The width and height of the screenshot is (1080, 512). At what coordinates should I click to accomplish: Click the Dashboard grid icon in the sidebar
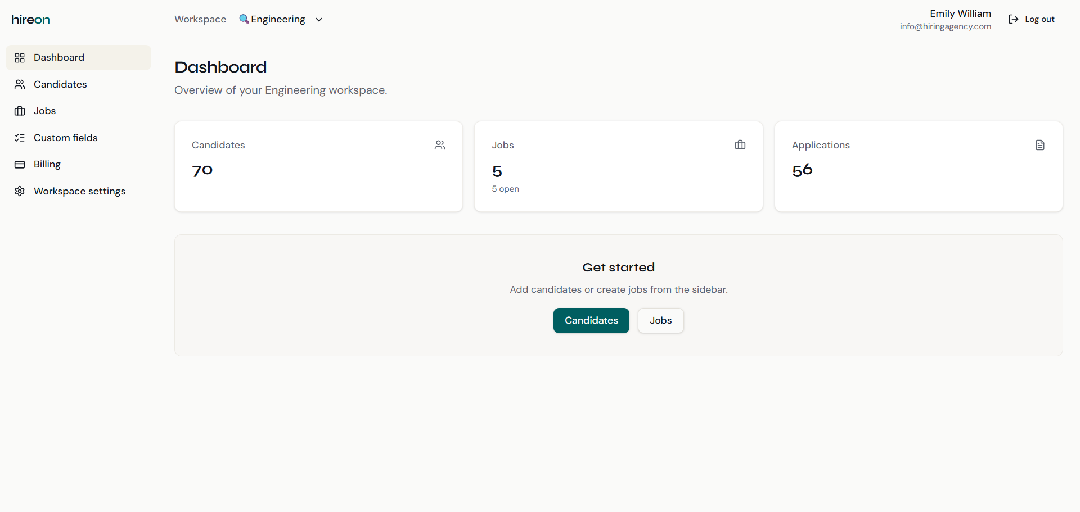point(20,57)
